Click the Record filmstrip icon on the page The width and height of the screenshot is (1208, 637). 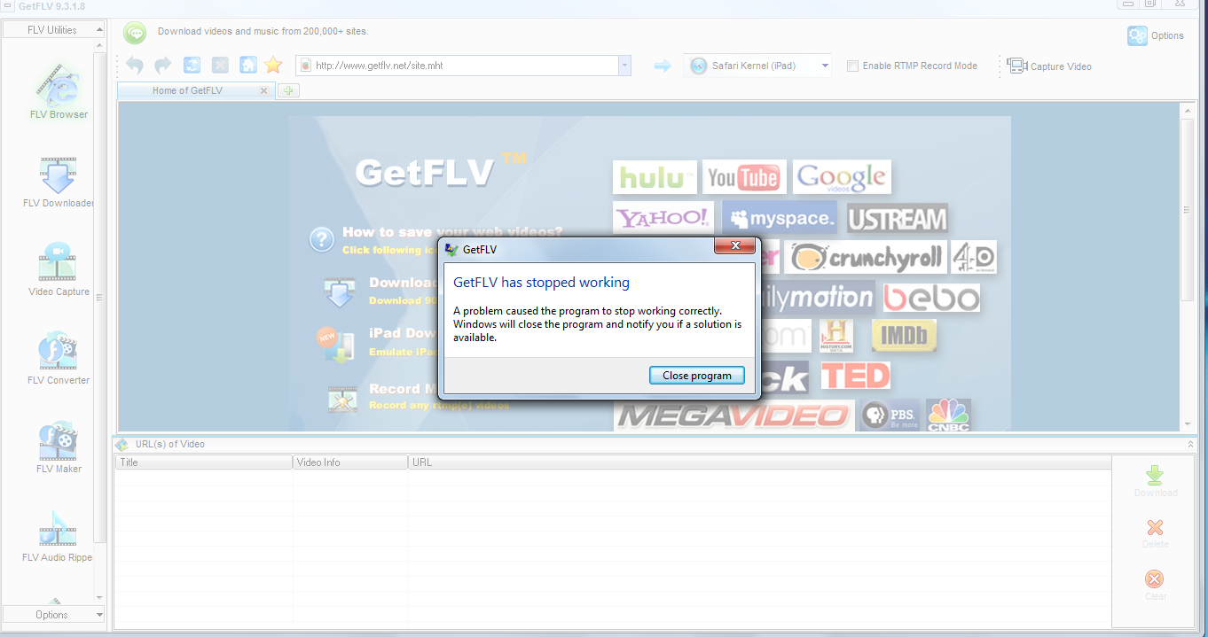click(x=341, y=398)
